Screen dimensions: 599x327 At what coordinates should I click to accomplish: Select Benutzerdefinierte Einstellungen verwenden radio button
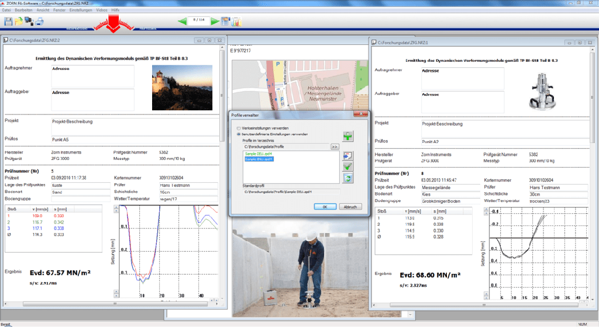(239, 134)
